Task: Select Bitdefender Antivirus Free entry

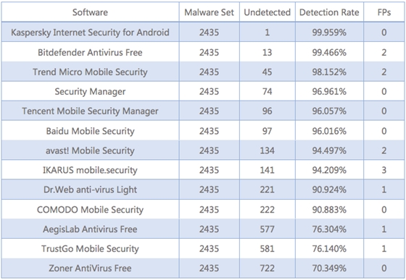Action: (90, 52)
